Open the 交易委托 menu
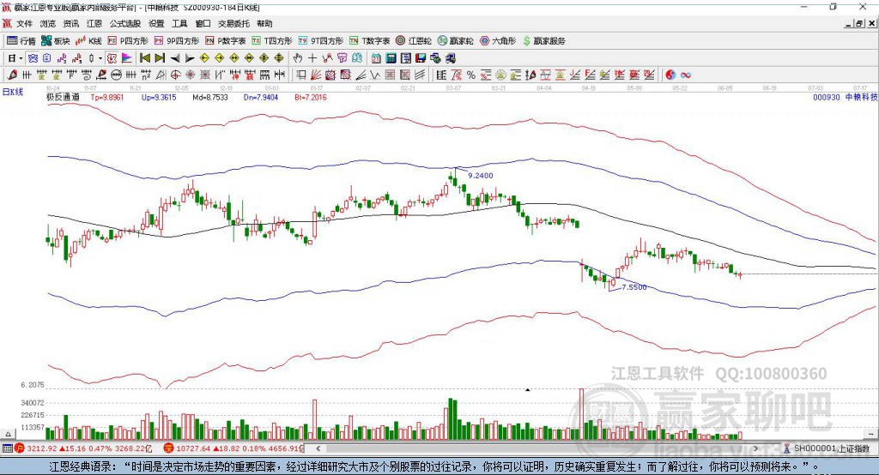 point(233,23)
